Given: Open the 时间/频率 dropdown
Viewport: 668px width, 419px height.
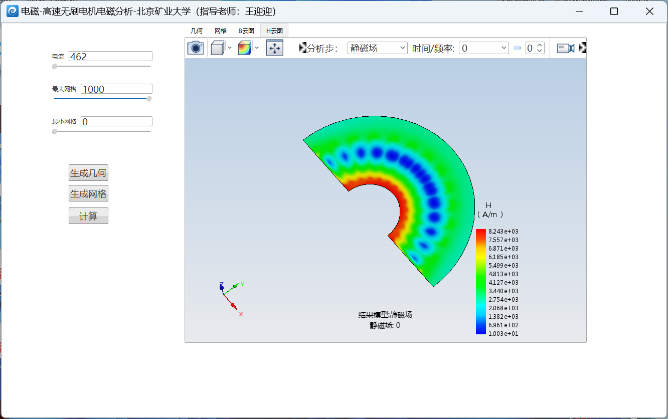Looking at the screenshot, I should tap(484, 48).
